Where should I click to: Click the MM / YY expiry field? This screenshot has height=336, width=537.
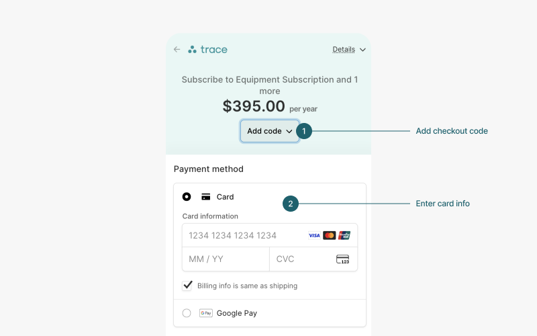(226, 259)
